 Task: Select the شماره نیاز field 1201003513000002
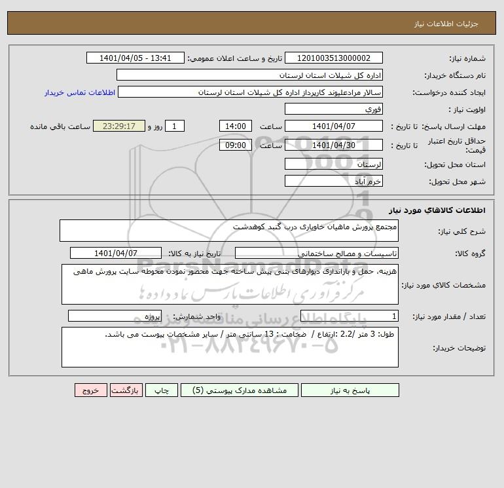pyautogui.click(x=334, y=58)
